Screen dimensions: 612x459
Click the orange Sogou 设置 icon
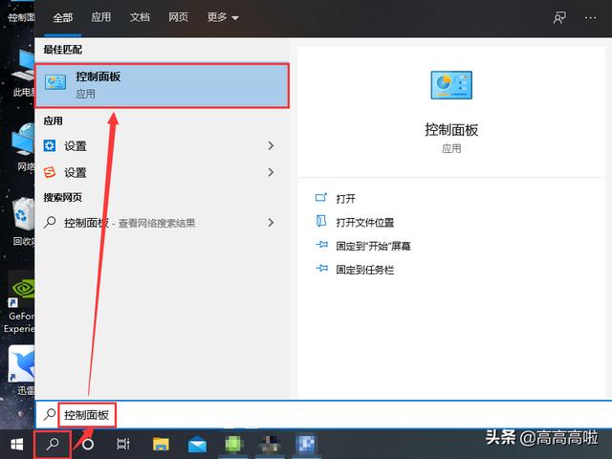(x=51, y=172)
